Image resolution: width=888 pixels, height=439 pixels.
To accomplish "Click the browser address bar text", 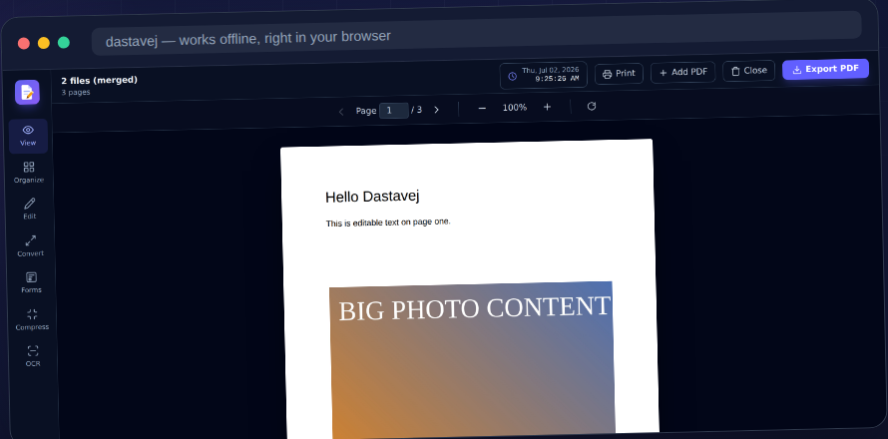I will tap(248, 39).
